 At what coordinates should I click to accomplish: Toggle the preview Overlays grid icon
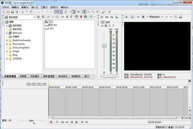click(x=167, y=17)
